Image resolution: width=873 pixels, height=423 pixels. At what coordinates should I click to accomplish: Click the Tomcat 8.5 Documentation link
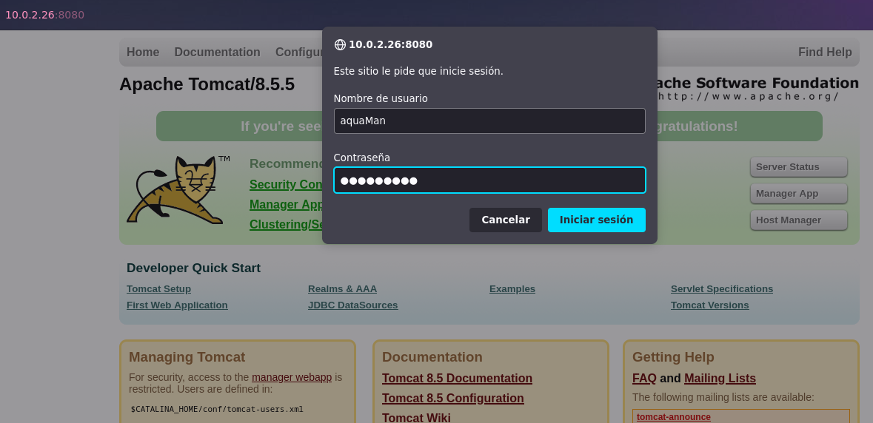click(x=457, y=379)
